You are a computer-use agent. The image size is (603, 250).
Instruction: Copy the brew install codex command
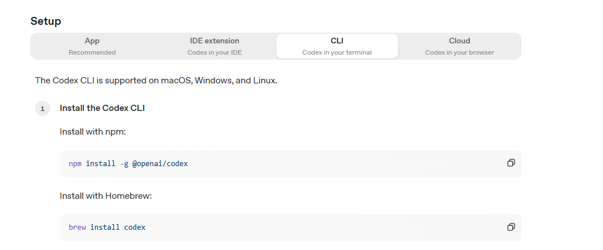point(511,227)
